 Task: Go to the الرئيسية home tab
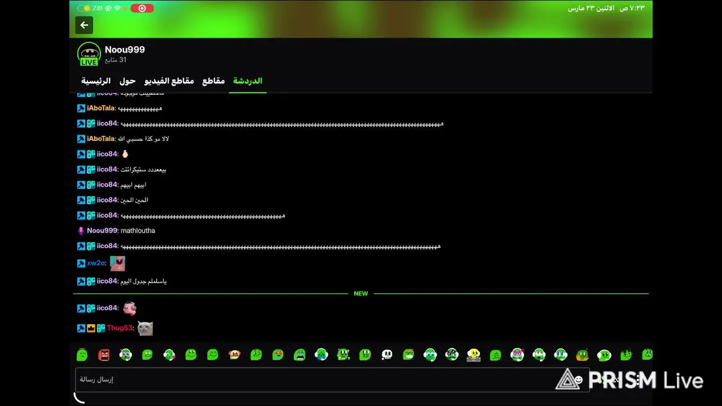click(x=96, y=81)
